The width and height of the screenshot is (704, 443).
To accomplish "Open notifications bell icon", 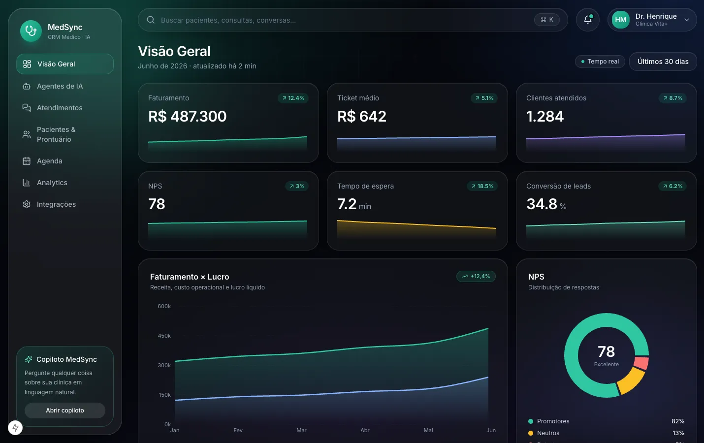I will (x=588, y=20).
